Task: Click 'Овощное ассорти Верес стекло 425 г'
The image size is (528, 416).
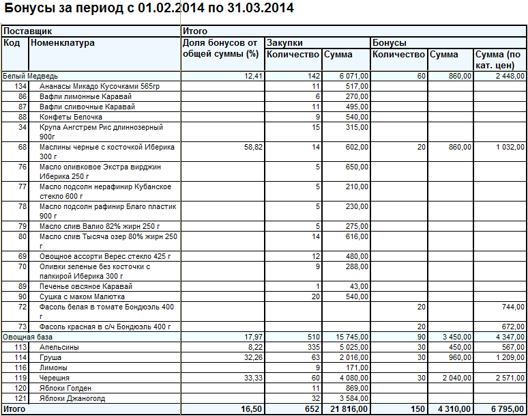Action: coord(105,257)
